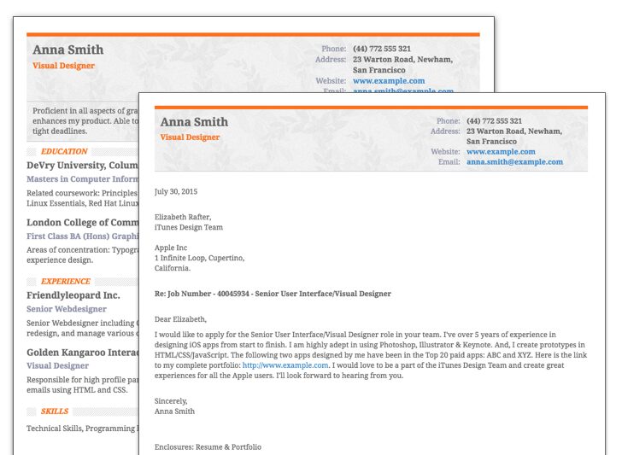Click 'London College of Comm' entry
Image resolution: width=622 pixels, height=455 pixels.
pos(82,222)
